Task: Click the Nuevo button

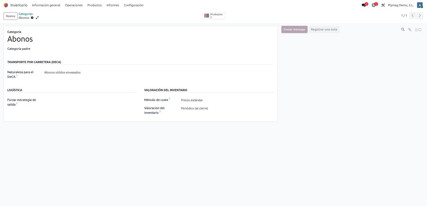Action: tap(11, 16)
